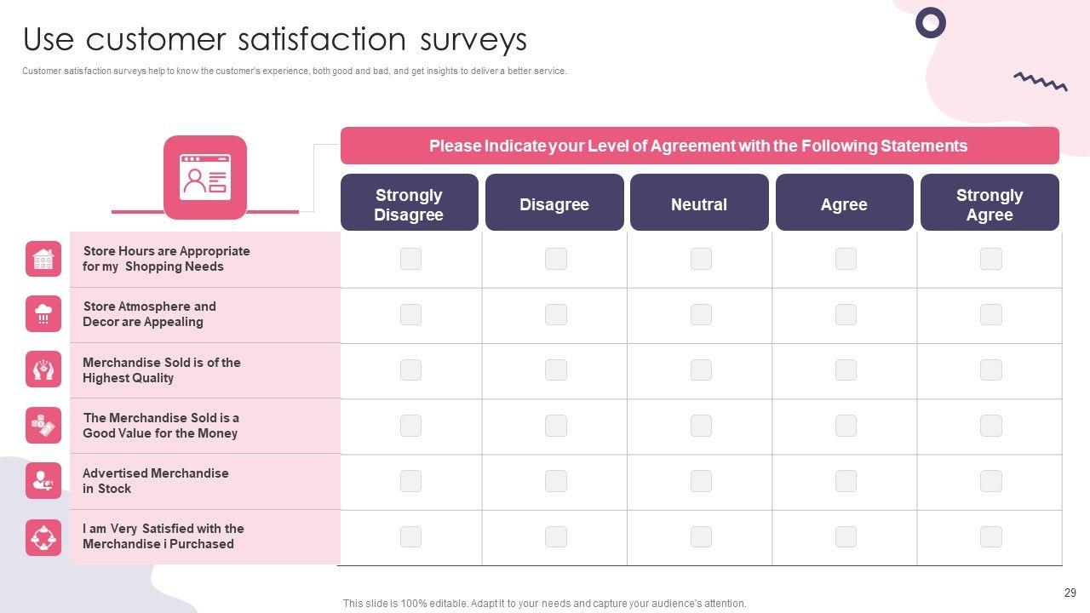Click the large user profile window icon
This screenshot has height=613, width=1090.
(x=205, y=177)
